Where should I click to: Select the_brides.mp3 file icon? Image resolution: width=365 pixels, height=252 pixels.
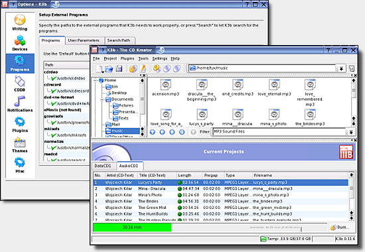pos(310,114)
